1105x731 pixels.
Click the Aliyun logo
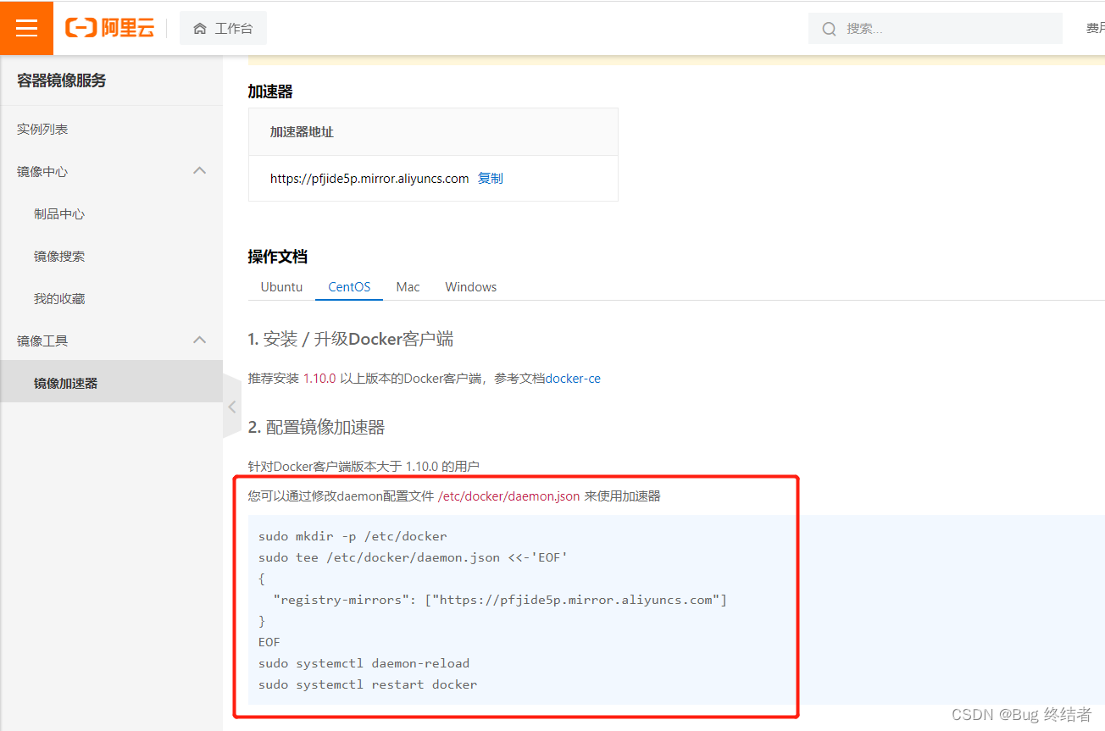(109, 28)
